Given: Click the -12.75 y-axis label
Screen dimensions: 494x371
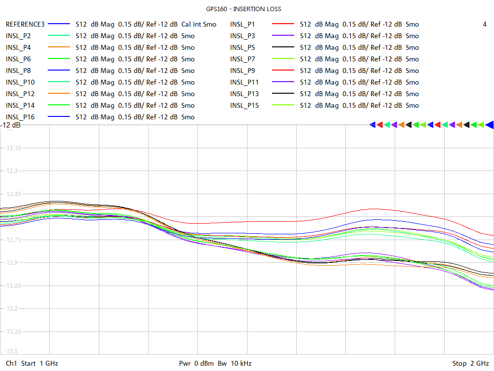Looking at the screenshot, I should 13,240.
